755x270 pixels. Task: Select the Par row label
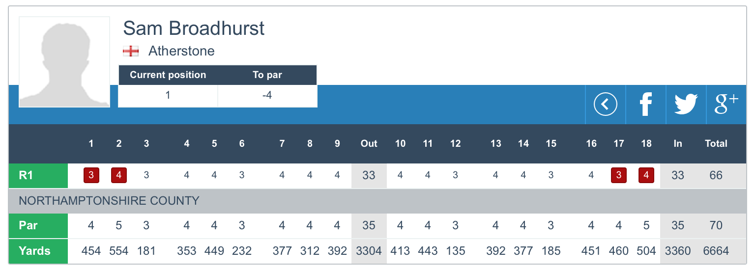point(38,226)
